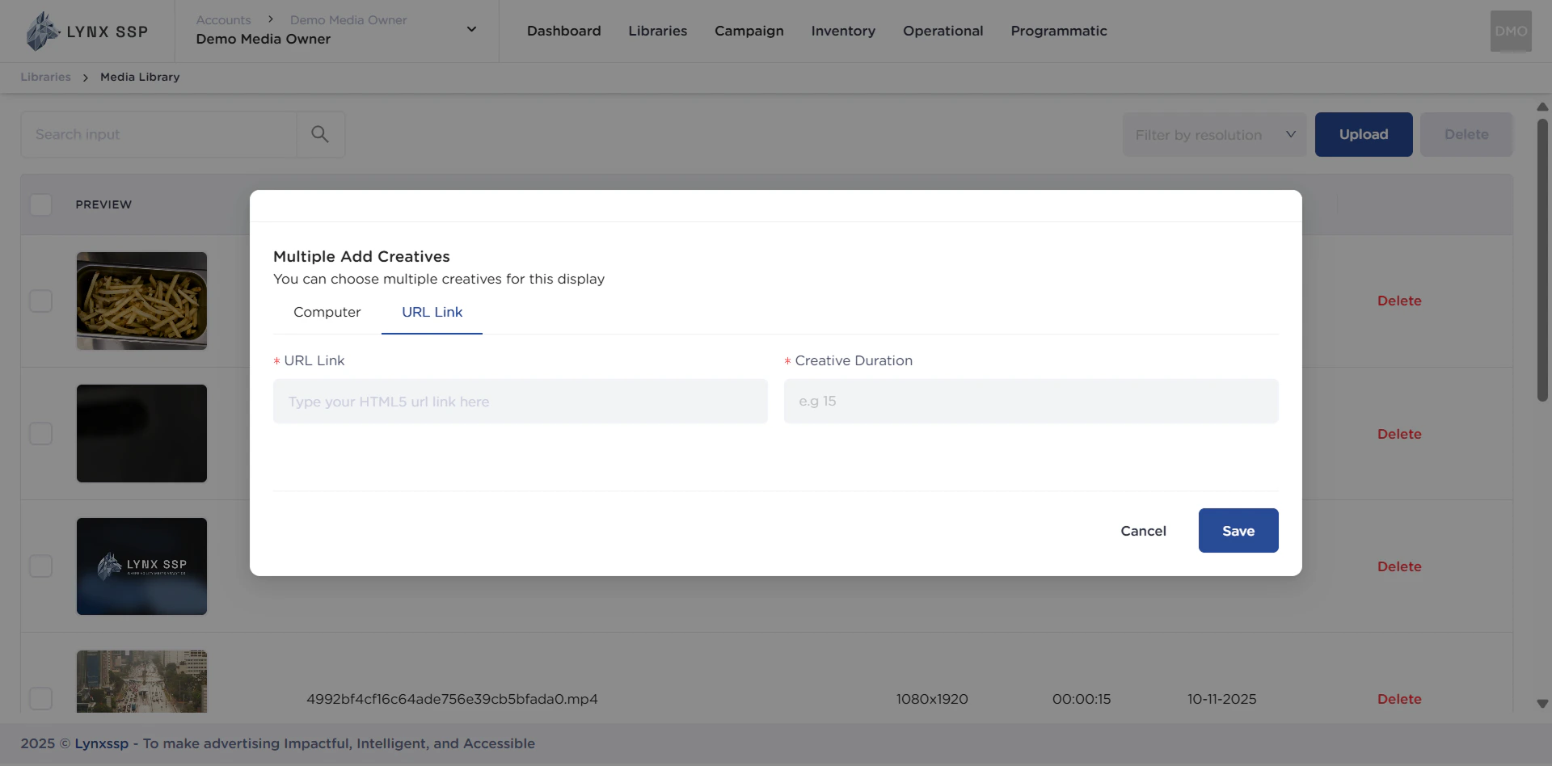1552x766 pixels.
Task: Open the Dashboard menu
Action: point(564,31)
